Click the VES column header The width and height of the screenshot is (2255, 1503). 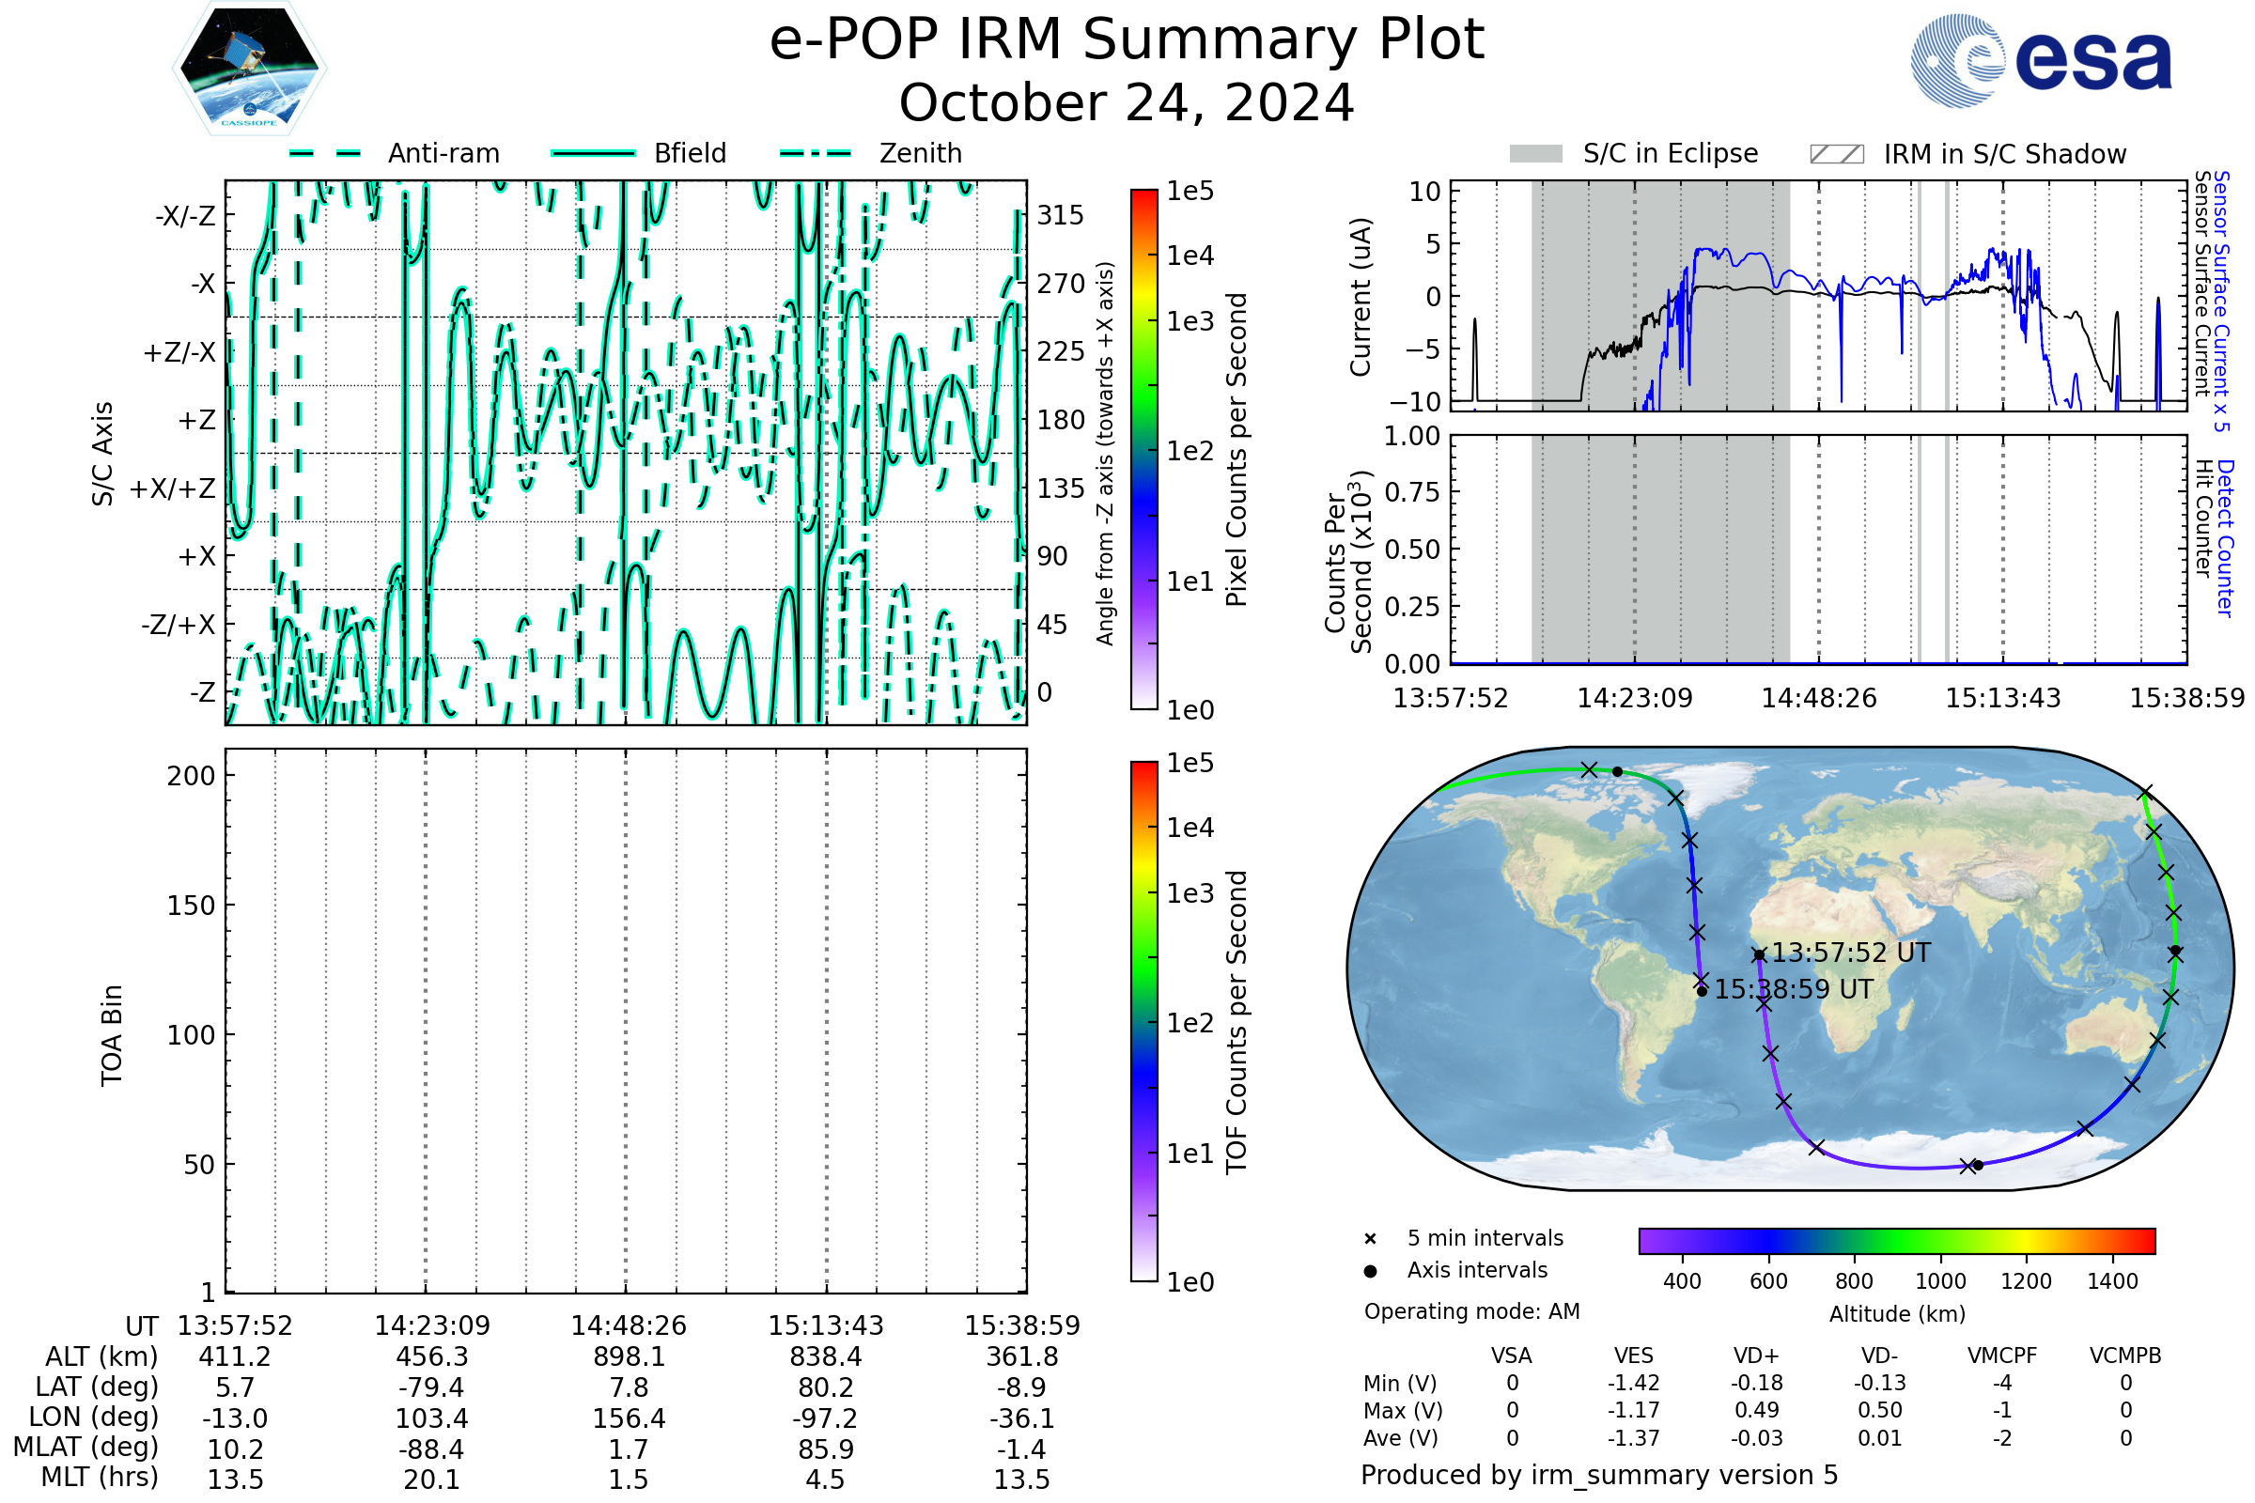pyautogui.click(x=1634, y=1356)
